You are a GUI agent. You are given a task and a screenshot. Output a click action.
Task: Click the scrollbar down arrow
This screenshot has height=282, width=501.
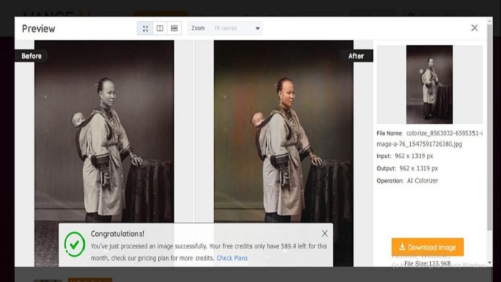tap(490, 263)
